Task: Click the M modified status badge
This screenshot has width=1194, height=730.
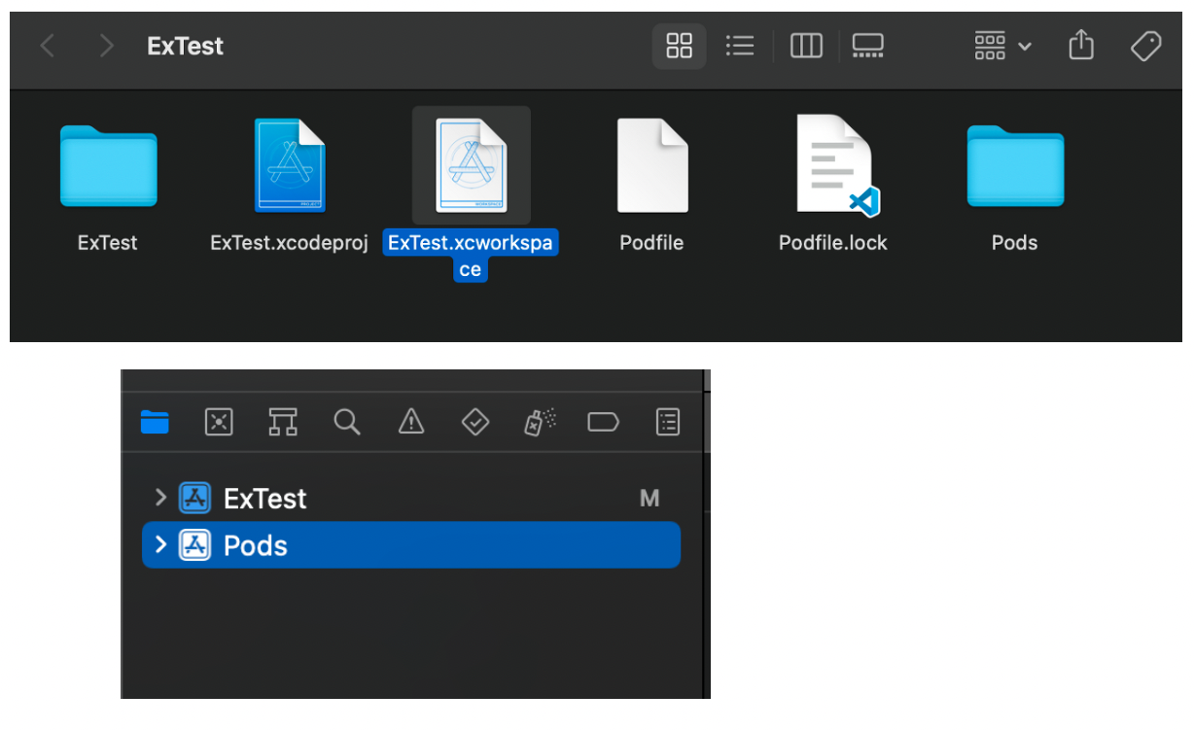Action: 650,499
